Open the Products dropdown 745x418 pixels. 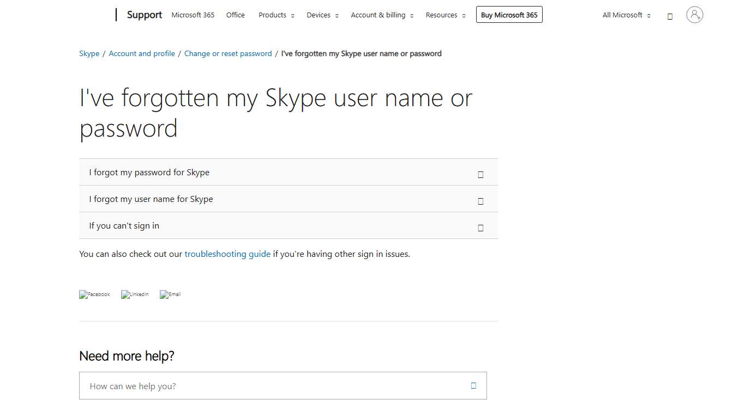click(276, 15)
